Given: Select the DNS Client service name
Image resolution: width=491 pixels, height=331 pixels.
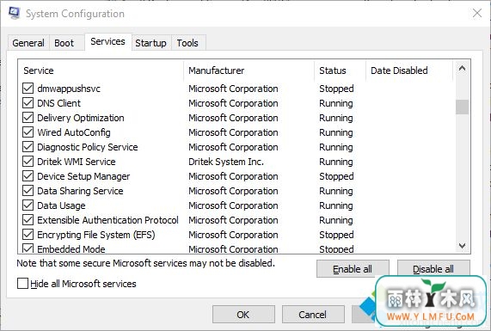Looking at the screenshot, I should [x=58, y=103].
